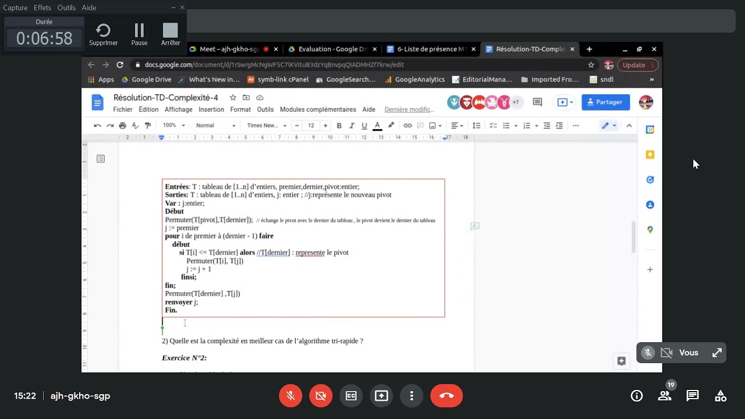Open the Affichage menu
The image size is (745, 419).
click(178, 109)
